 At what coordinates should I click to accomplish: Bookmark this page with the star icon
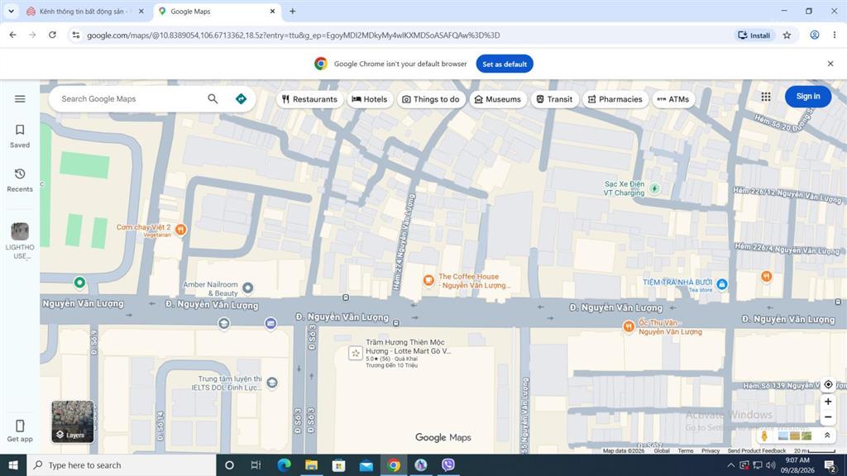click(787, 35)
